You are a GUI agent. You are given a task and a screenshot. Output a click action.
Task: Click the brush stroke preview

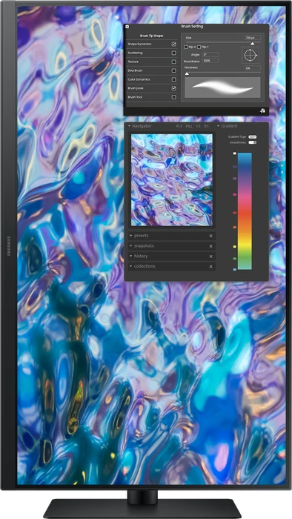[x=222, y=87]
